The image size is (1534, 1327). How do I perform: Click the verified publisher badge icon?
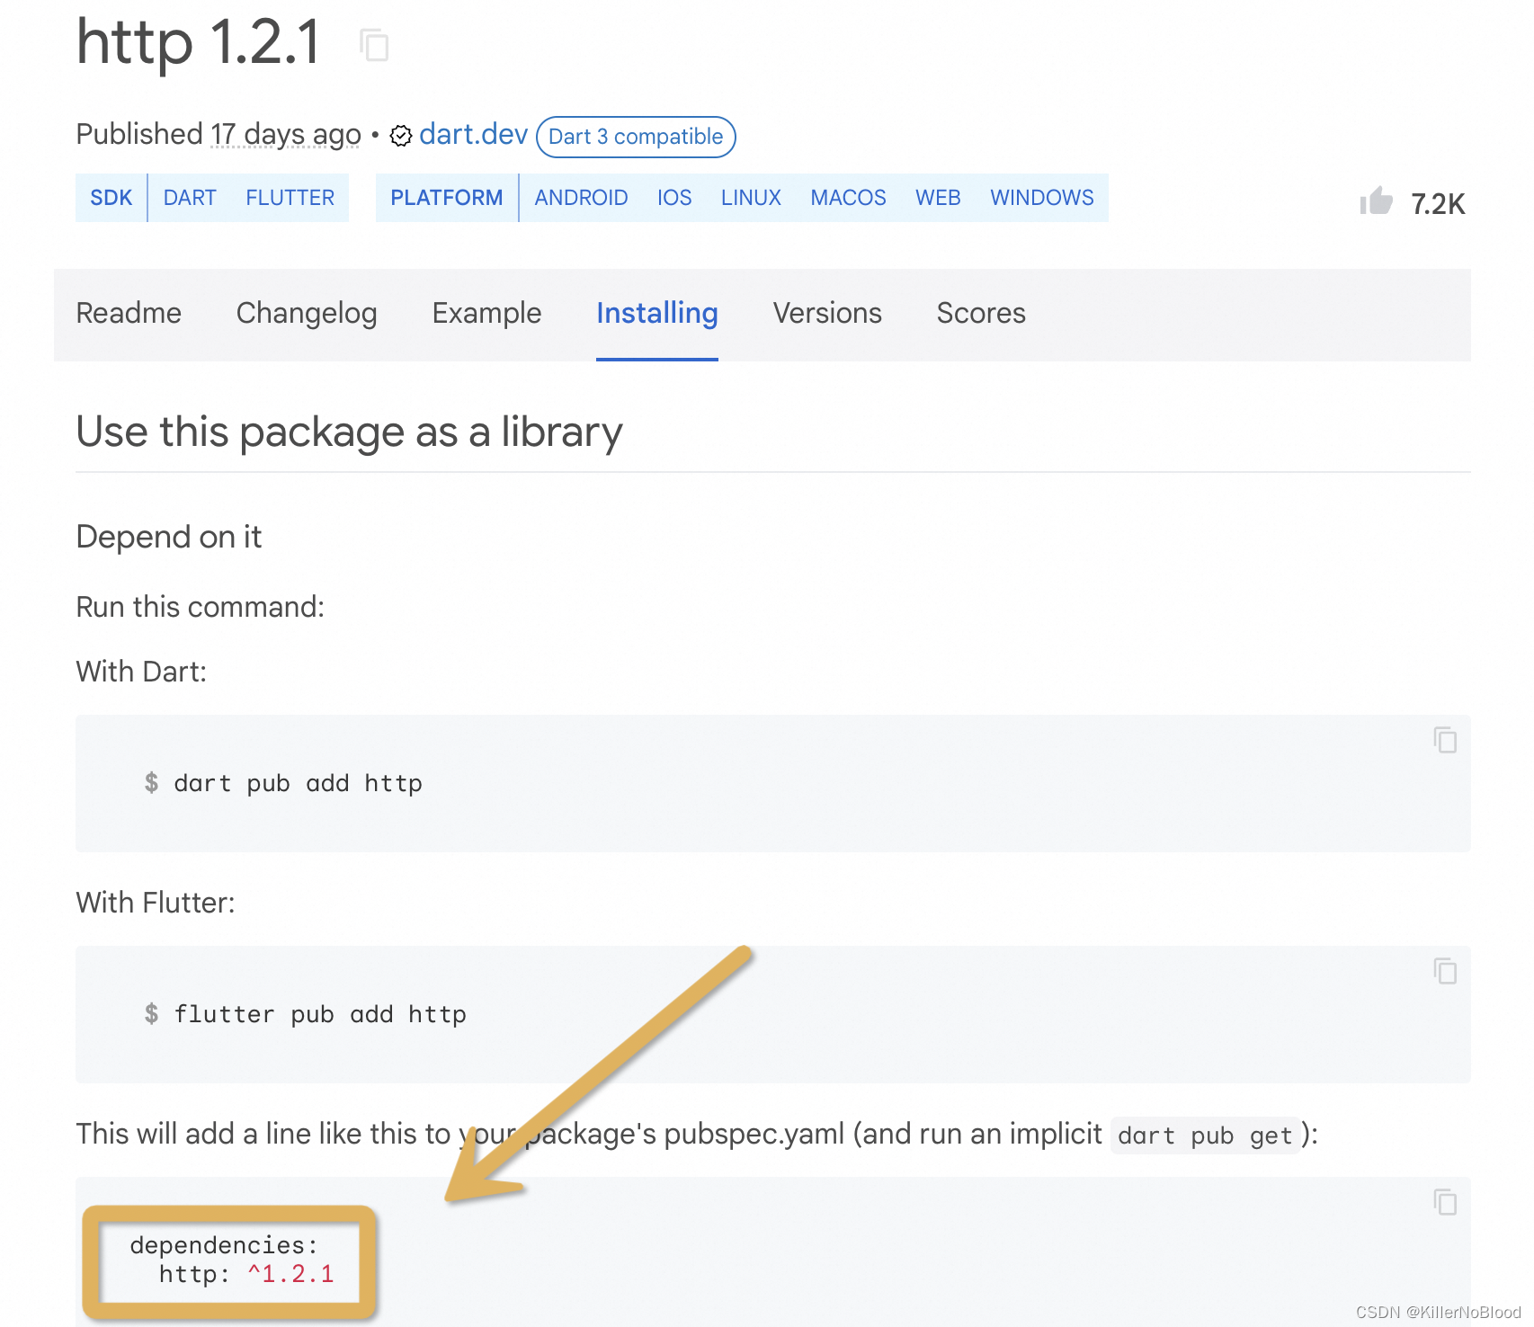pyautogui.click(x=401, y=136)
